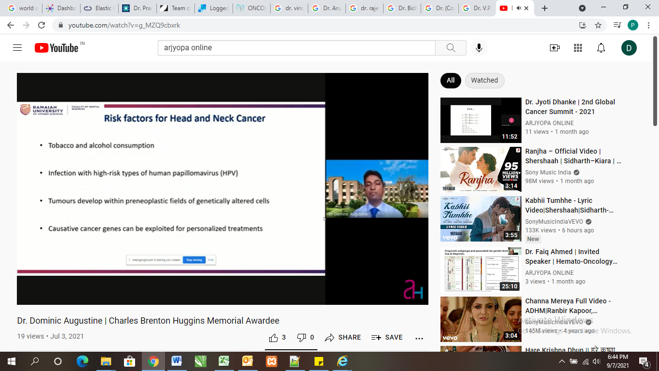The height and width of the screenshot is (371, 659).
Task: Open the more actions ellipsis menu
Action: (419, 338)
